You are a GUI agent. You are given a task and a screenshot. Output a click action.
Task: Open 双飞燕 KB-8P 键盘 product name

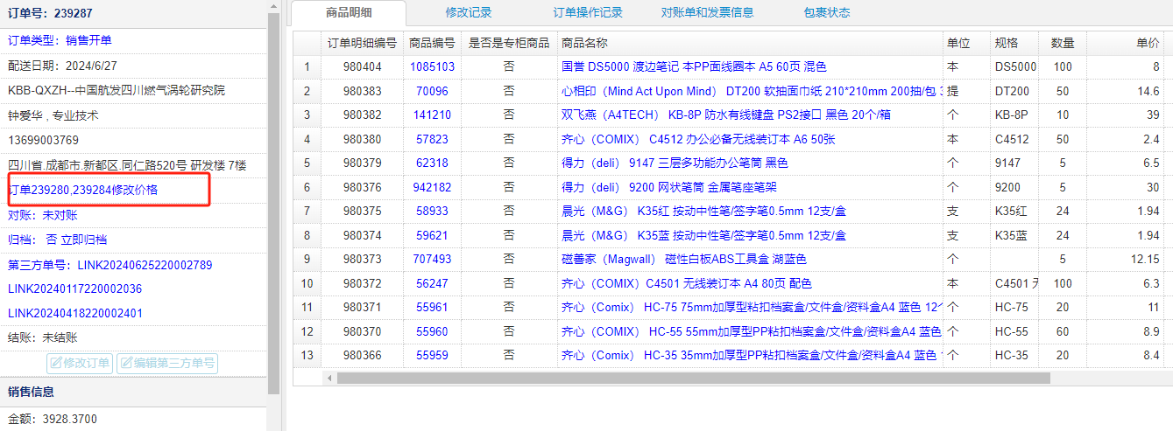[725, 115]
